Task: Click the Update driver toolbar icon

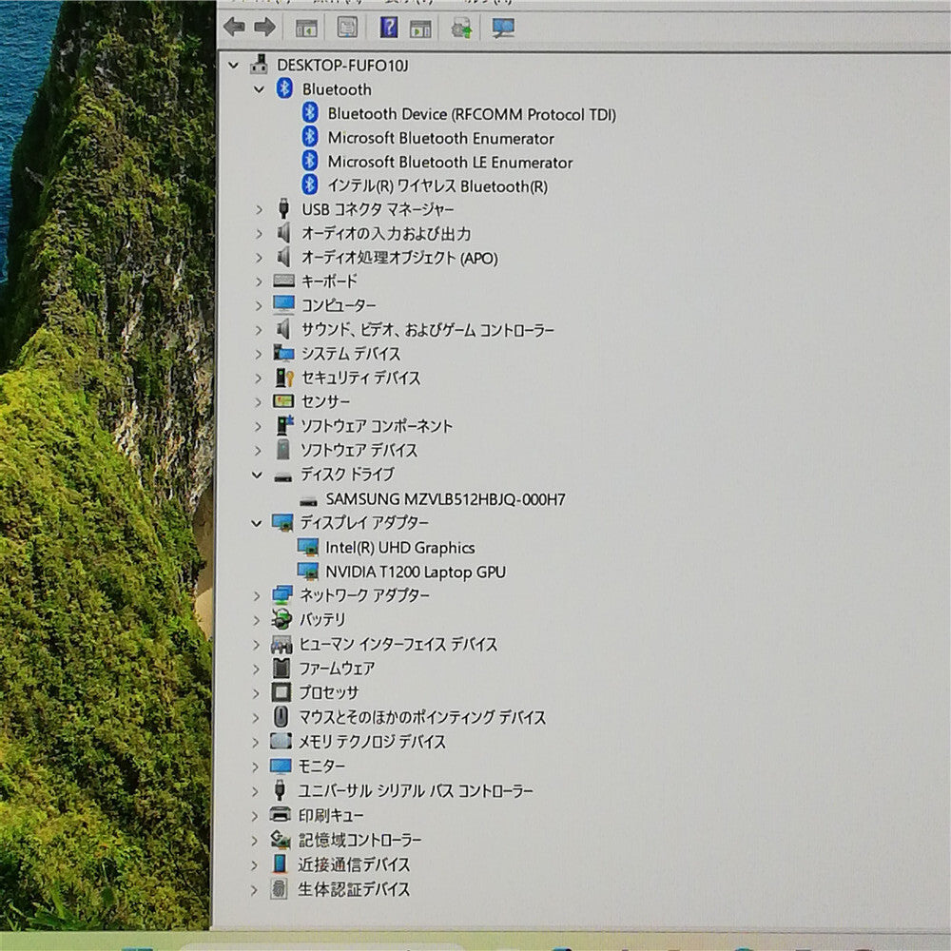Action: point(462,28)
